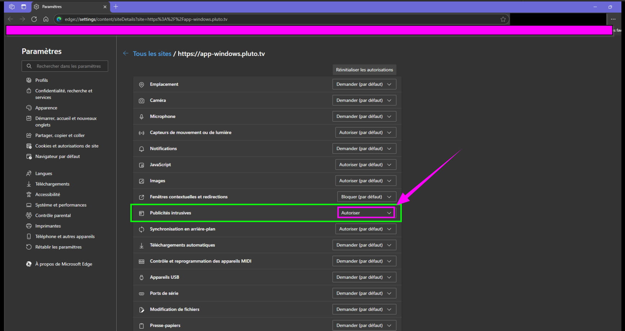Viewport: 625px width, 331px height.
Task: Open the Images permission dropdown
Action: (365, 181)
